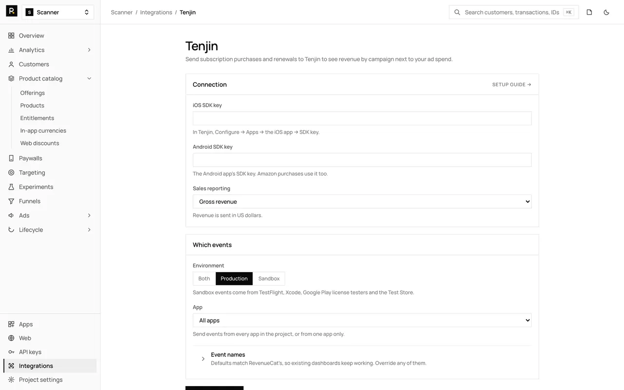Viewport: 624px width, 390px height.
Task: Click the Apps icon in sidebar
Action: click(x=11, y=324)
